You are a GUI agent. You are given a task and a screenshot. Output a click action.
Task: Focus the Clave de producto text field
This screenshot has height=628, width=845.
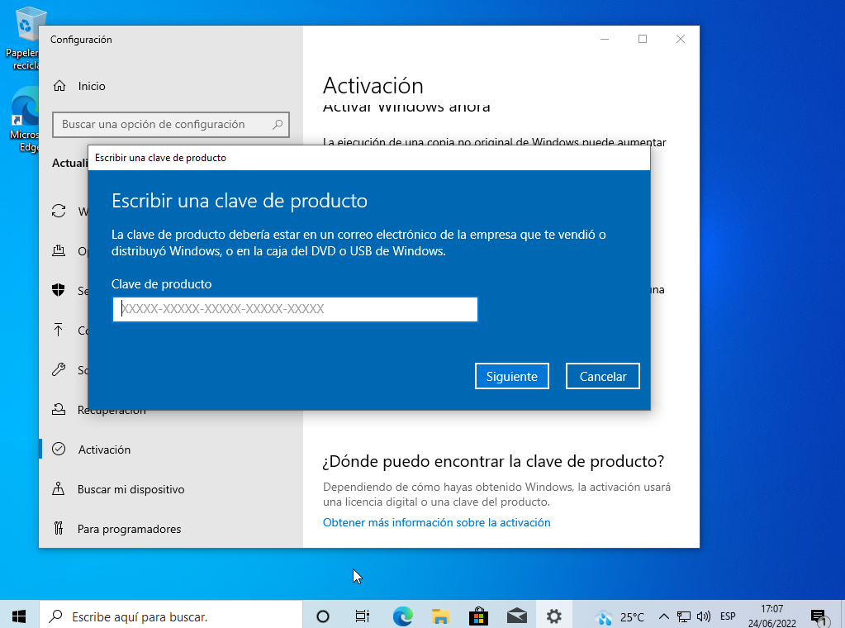[295, 309]
